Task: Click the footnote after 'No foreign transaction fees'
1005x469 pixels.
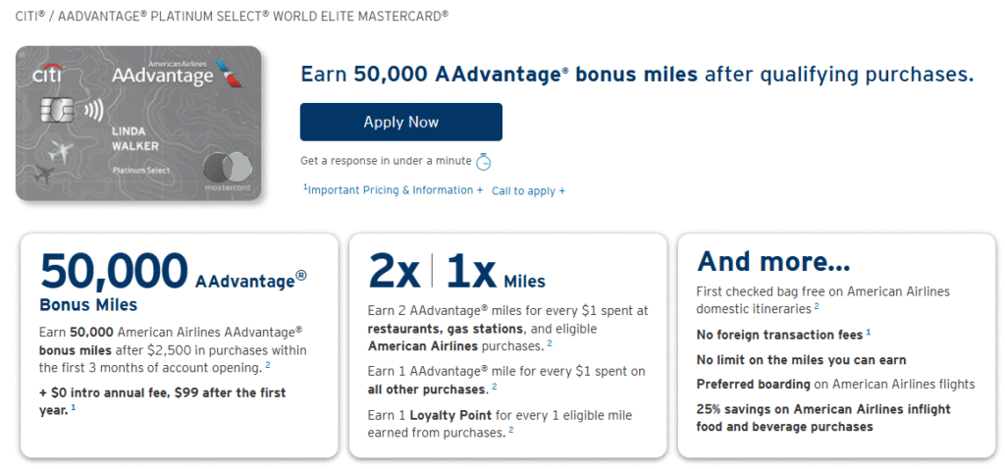Action: tap(869, 334)
